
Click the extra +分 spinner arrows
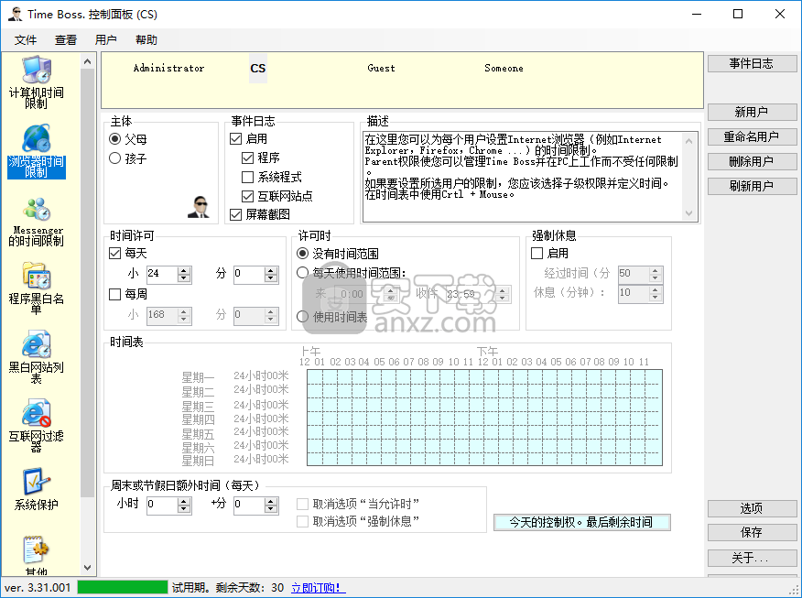coord(271,505)
